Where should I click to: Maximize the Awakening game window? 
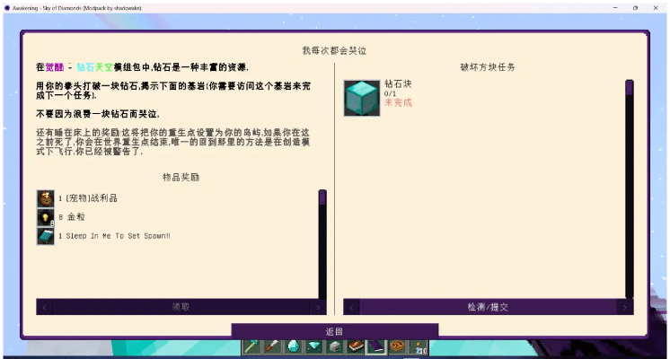point(635,8)
